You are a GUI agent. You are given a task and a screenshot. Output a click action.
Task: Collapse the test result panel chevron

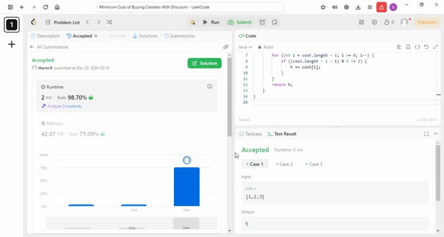click(x=435, y=134)
